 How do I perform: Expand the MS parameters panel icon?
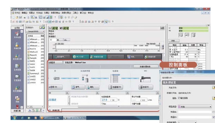click(158, 93)
